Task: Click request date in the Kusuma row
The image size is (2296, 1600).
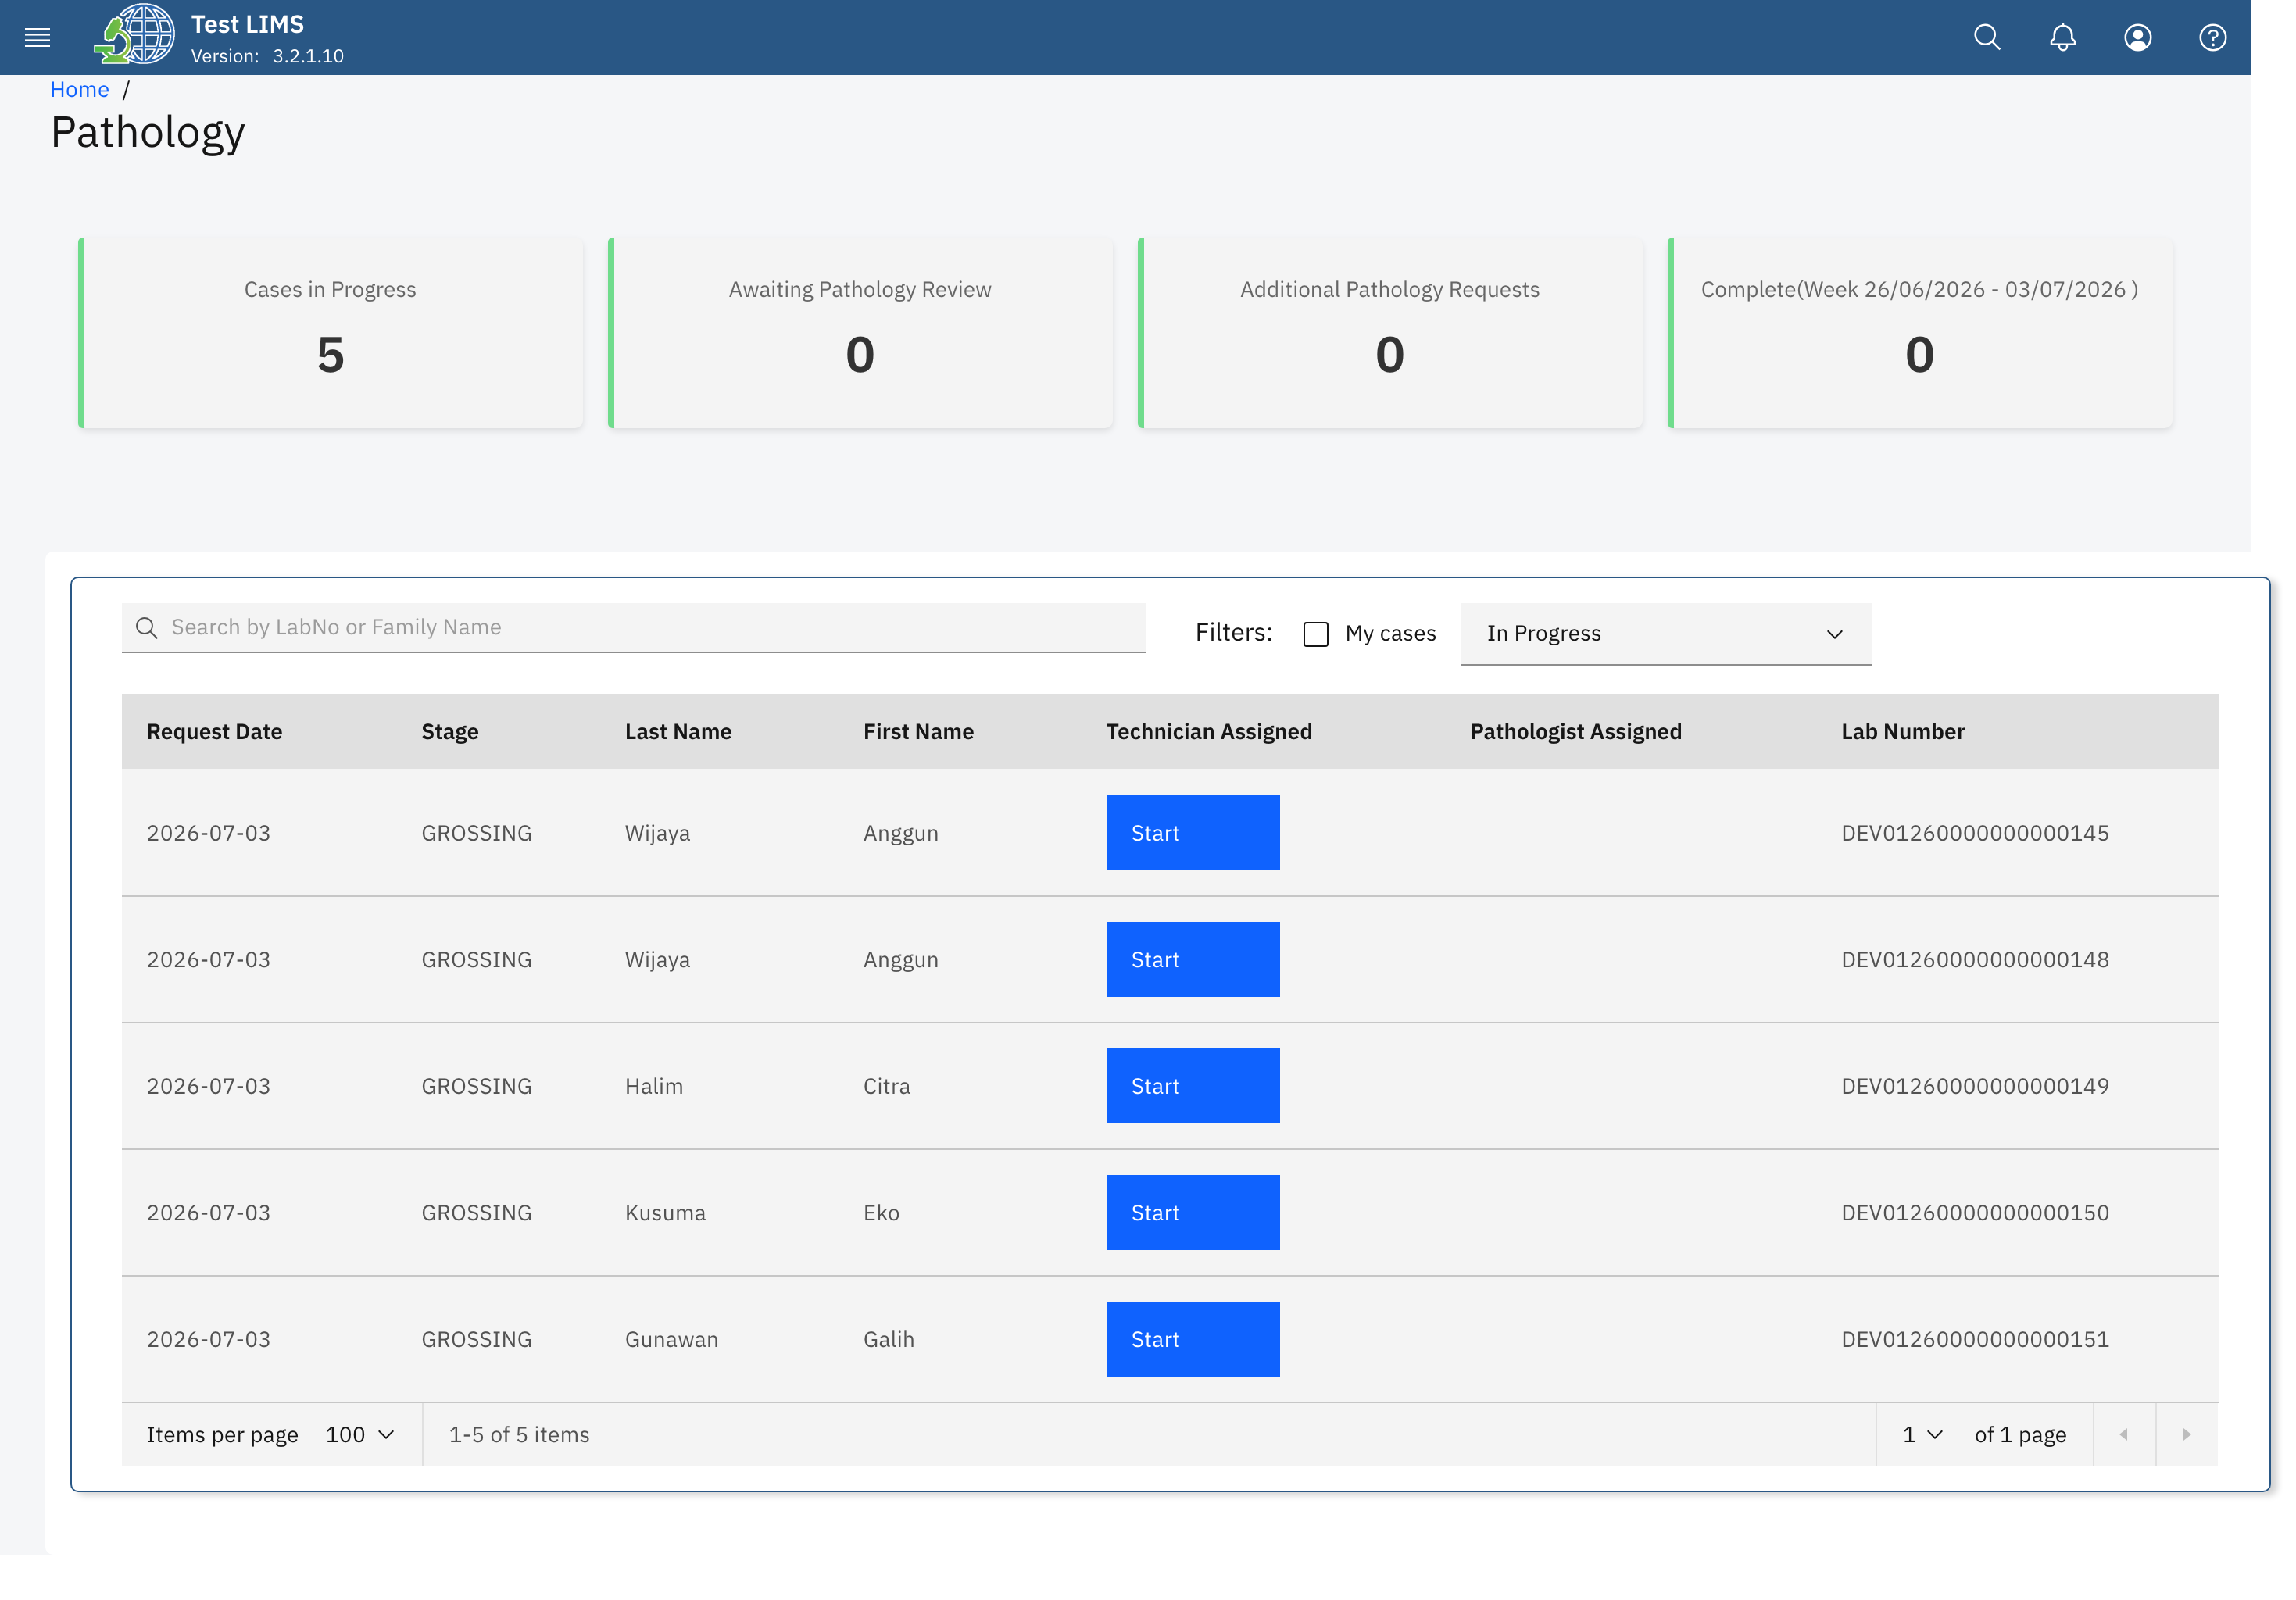Action: click(x=208, y=1212)
